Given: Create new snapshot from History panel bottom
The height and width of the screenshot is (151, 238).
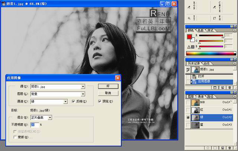Looking at the screenshot, I should tap(222, 87).
